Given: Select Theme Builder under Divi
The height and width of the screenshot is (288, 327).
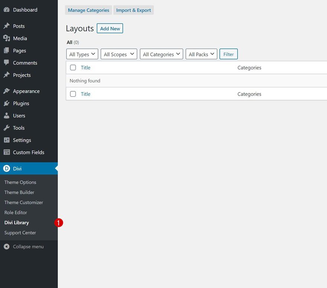Looking at the screenshot, I should pos(19,192).
